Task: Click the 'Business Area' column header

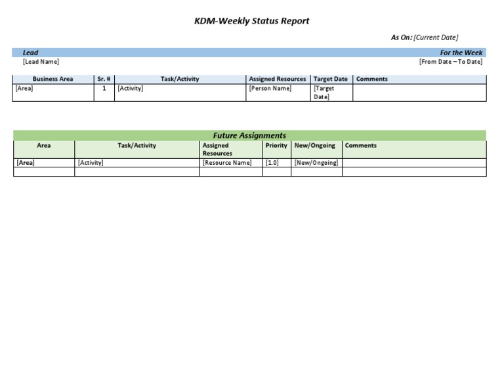Action: pyautogui.click(x=52, y=79)
